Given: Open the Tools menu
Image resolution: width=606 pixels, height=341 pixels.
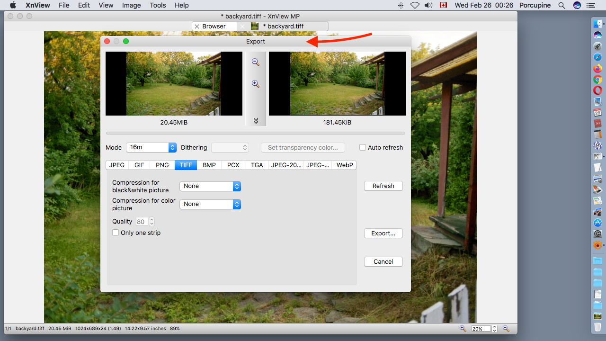Looking at the screenshot, I should coord(158,5).
